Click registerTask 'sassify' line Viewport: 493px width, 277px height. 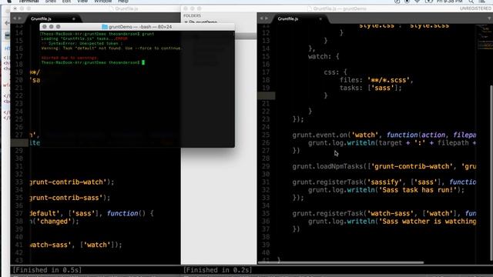pyautogui.click(x=384, y=182)
